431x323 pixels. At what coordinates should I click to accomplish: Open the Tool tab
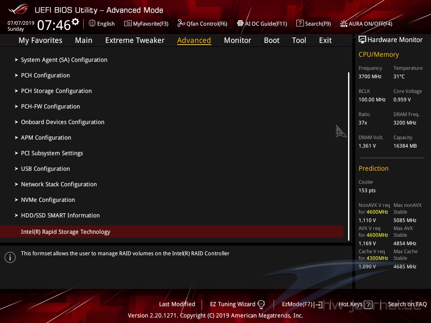coord(299,40)
